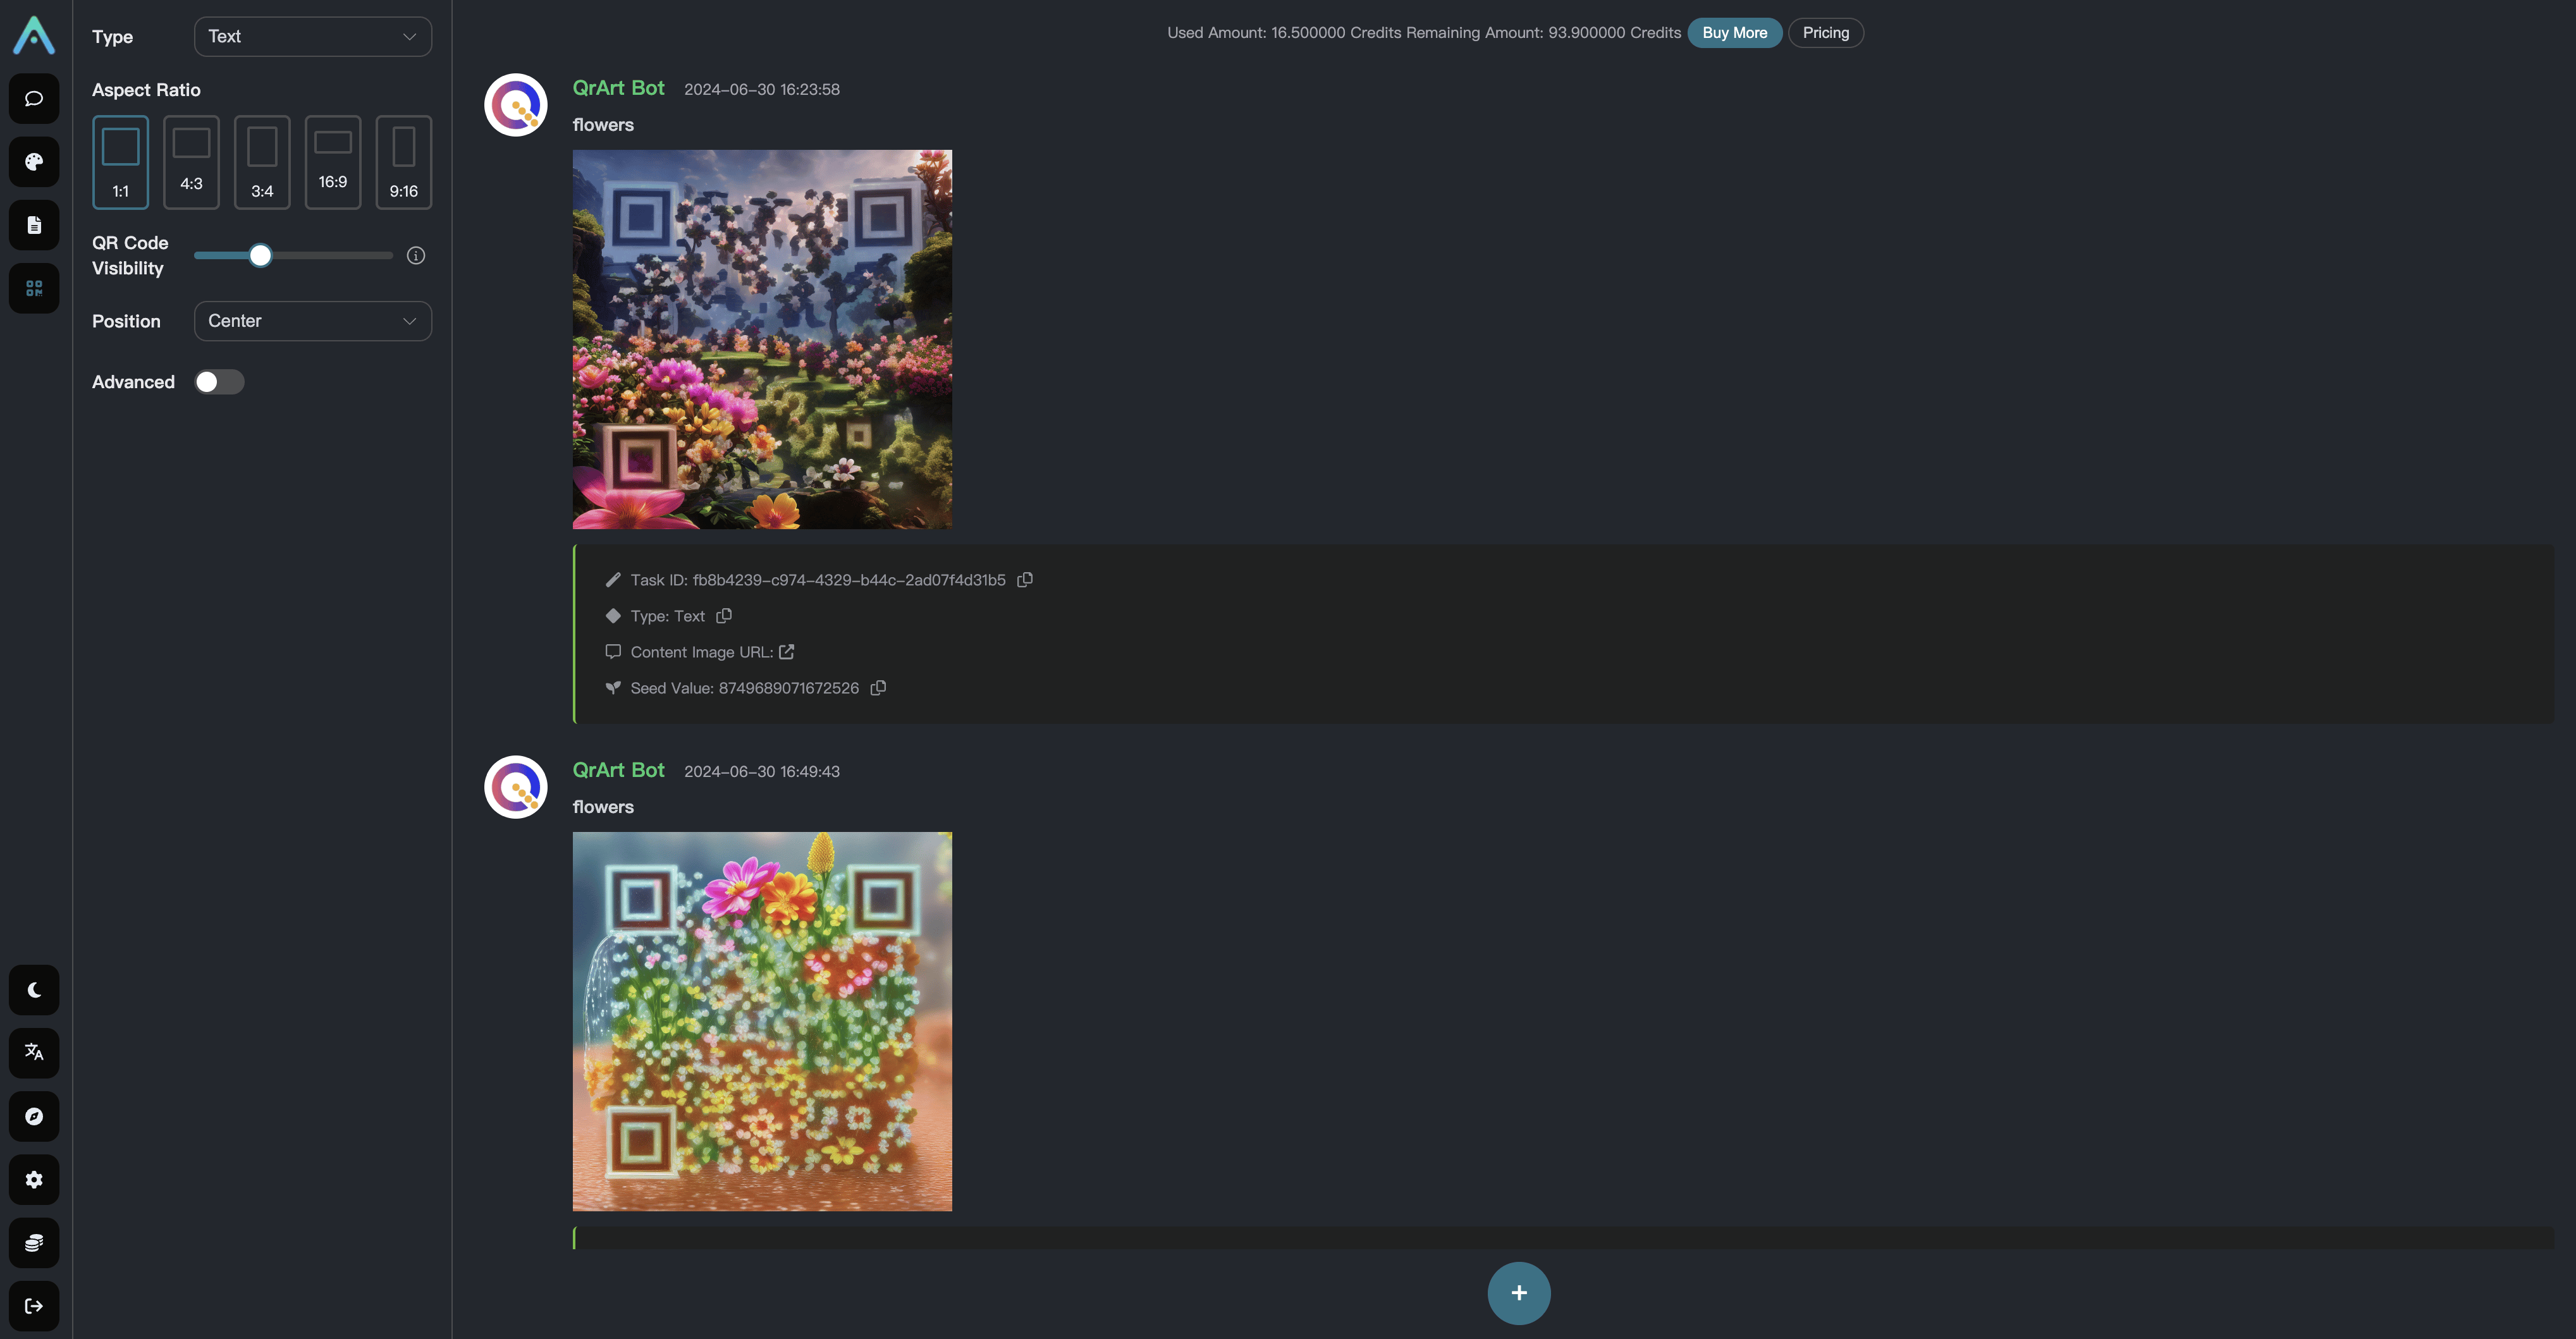Select the QR code tool icon
The image size is (2576, 1339).
coord(34,289)
